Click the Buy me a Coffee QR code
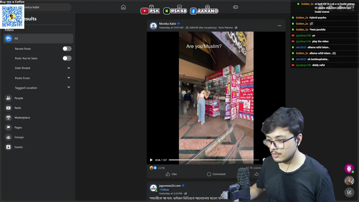The image size is (359, 202). click(x=12, y=16)
